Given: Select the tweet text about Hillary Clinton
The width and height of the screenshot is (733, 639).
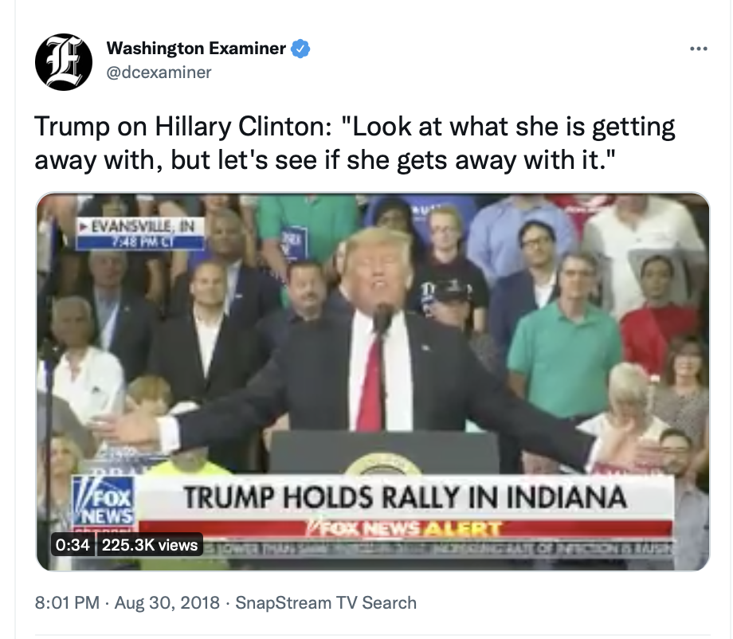Looking at the screenshot, I should [355, 143].
